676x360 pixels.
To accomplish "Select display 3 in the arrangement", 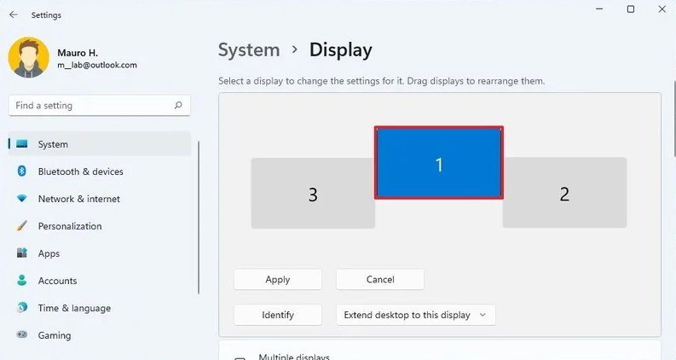I will pyautogui.click(x=313, y=193).
